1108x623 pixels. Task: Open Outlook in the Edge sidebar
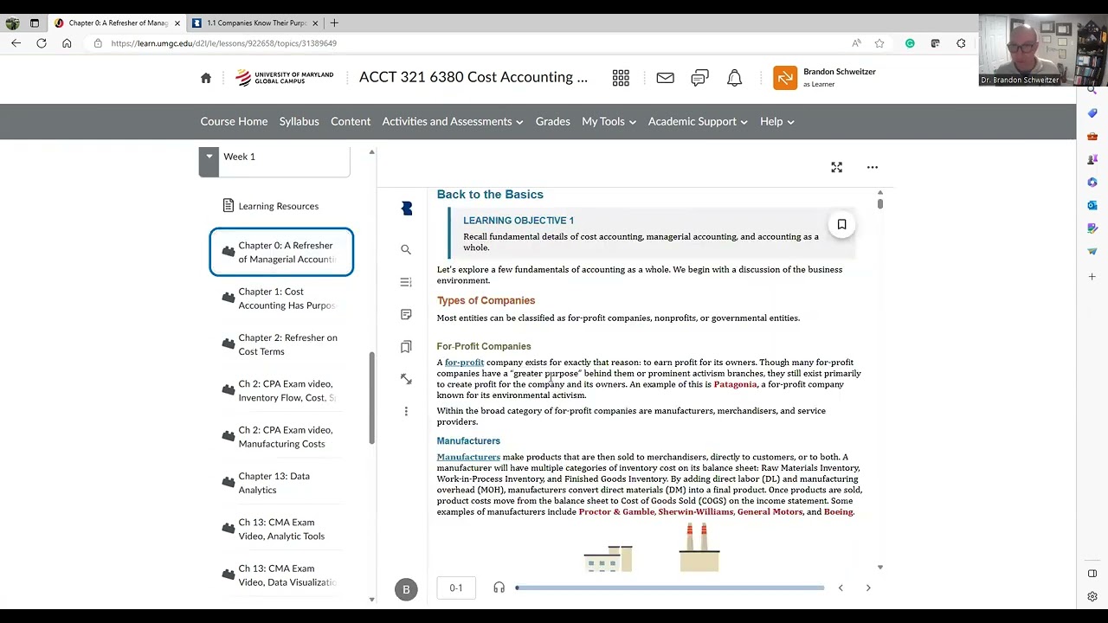(1092, 205)
